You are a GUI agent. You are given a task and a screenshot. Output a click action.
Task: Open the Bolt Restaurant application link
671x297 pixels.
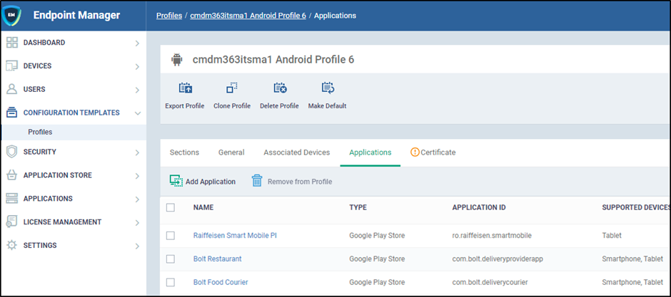click(x=218, y=259)
